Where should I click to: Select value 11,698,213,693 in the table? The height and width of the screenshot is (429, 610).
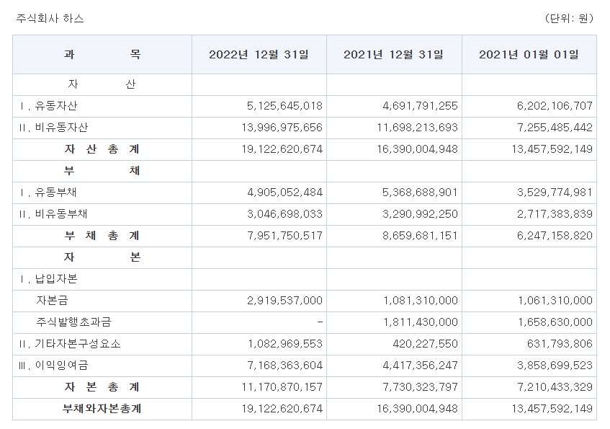tap(417, 128)
